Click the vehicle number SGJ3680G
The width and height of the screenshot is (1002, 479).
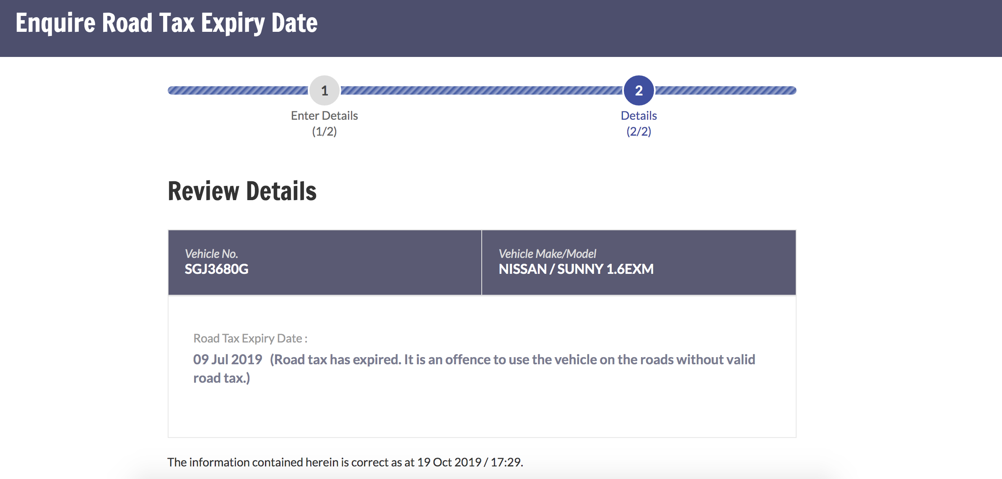pos(216,269)
